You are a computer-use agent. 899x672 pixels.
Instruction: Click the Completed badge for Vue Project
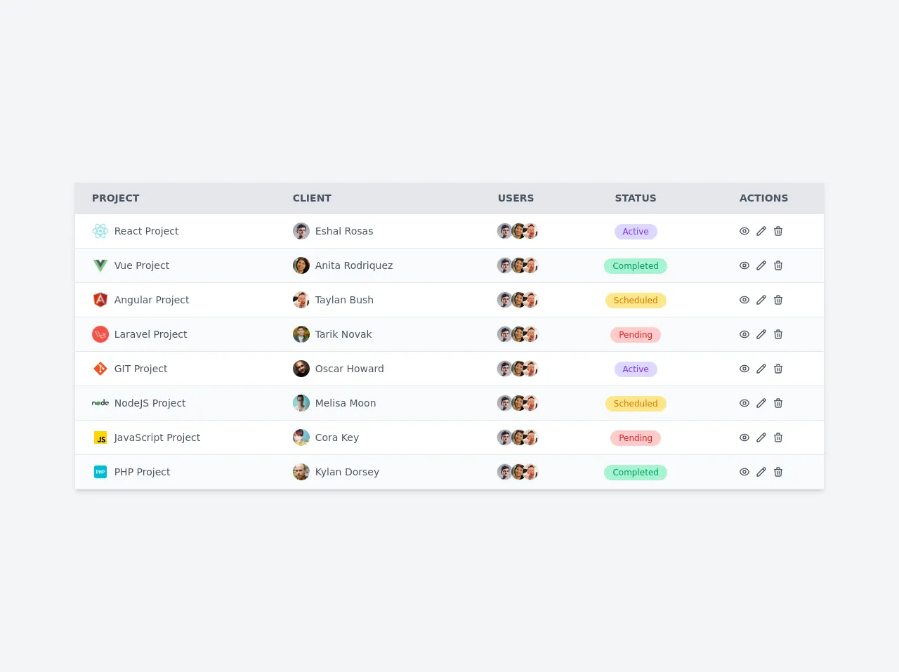[x=636, y=266]
